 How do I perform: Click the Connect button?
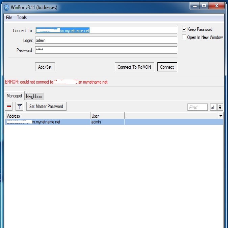167,67
